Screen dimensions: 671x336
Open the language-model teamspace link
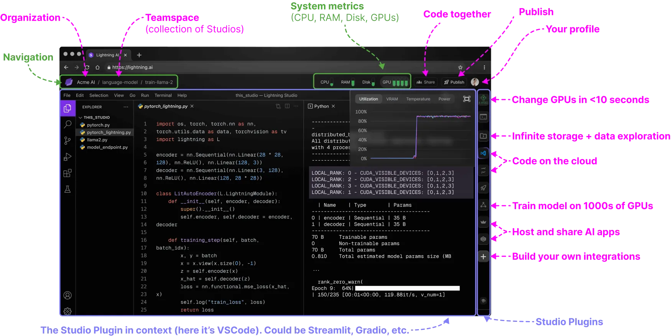tap(120, 82)
